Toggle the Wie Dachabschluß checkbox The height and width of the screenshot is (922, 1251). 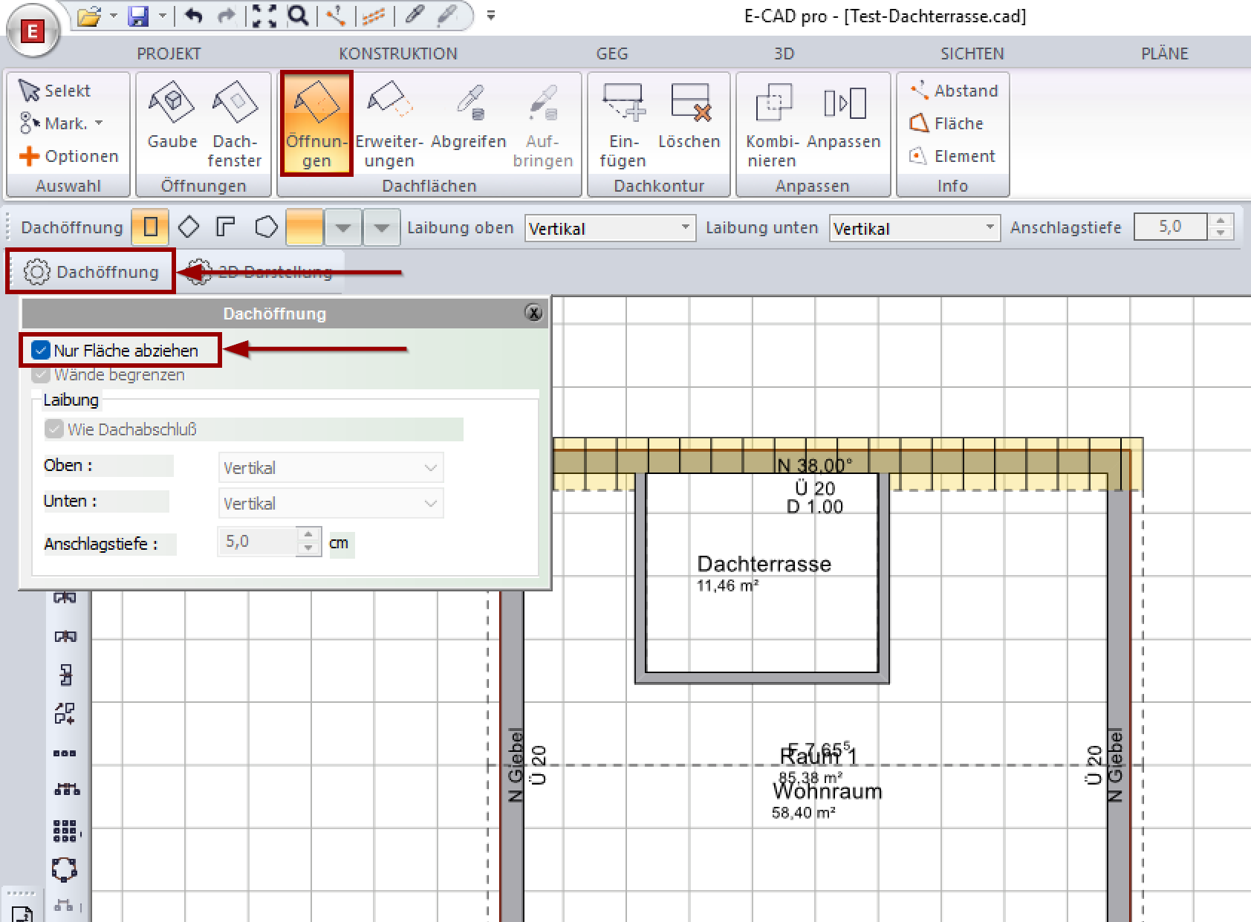point(54,429)
